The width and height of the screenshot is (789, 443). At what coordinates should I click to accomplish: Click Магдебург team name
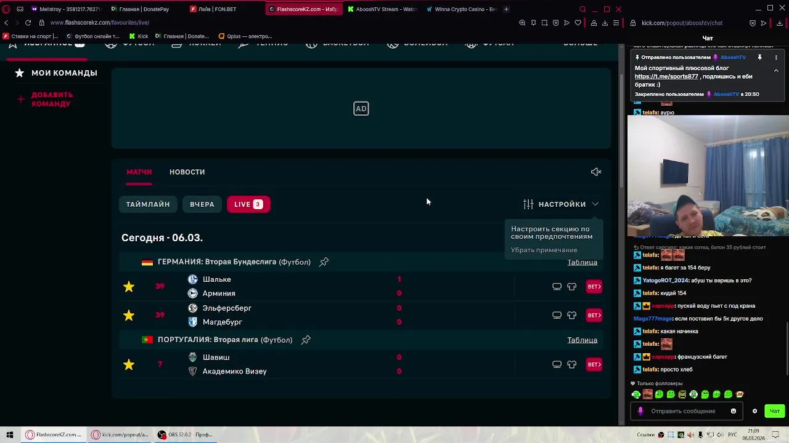coord(222,322)
